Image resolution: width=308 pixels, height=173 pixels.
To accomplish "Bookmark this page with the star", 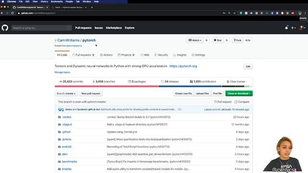I will (234, 13).
